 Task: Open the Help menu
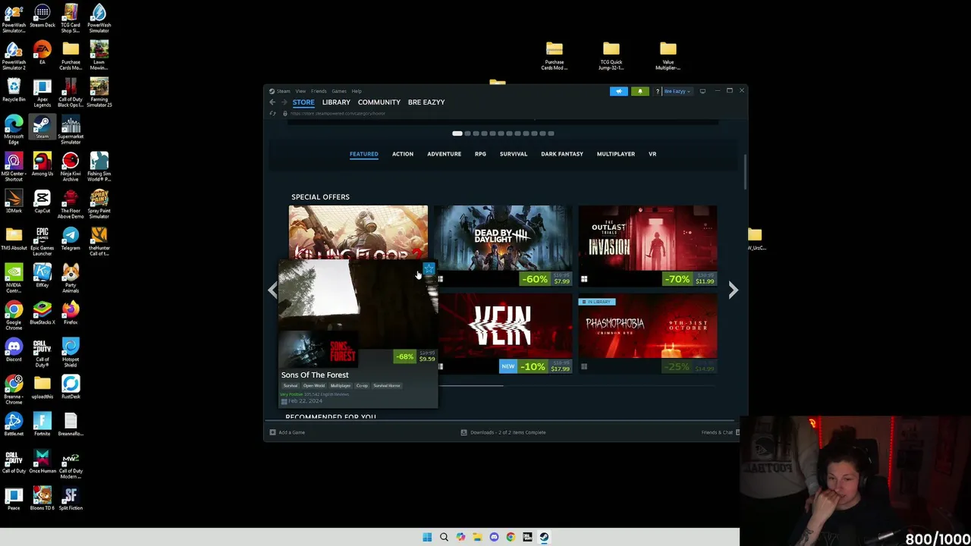[x=357, y=91]
